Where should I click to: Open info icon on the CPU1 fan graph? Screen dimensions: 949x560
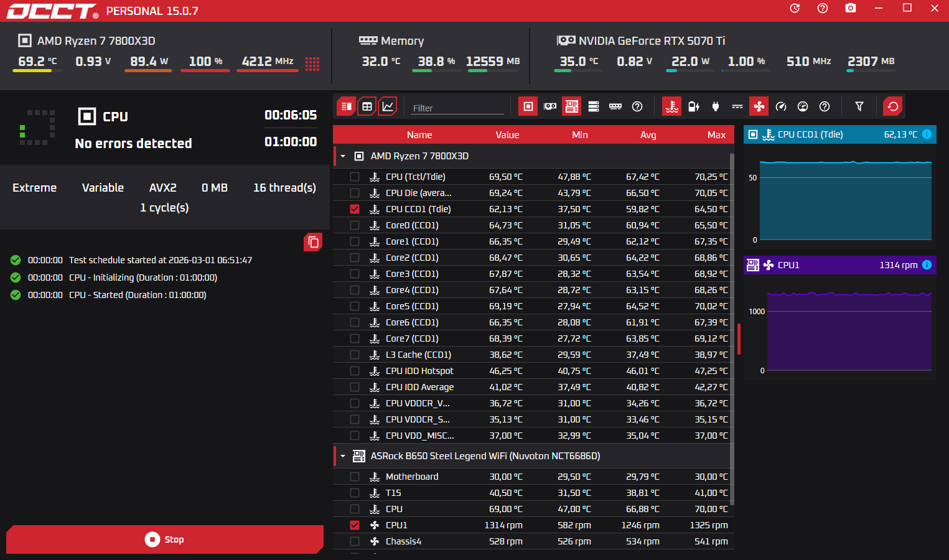click(x=927, y=265)
